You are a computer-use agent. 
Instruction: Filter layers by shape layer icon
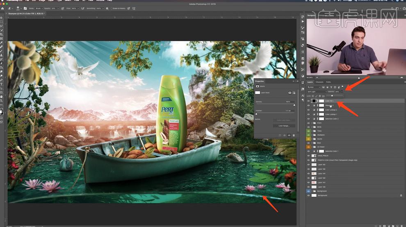tap(335, 87)
